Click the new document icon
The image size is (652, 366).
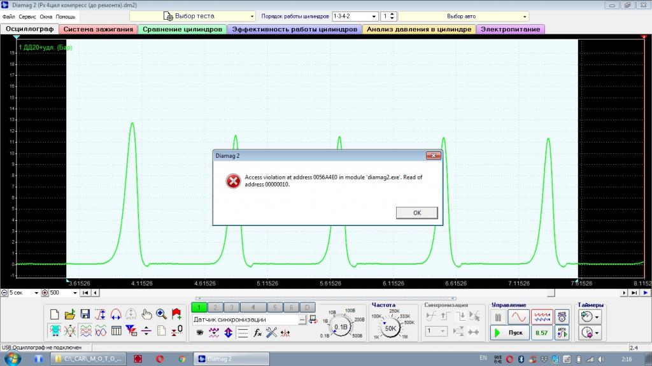coord(55,314)
